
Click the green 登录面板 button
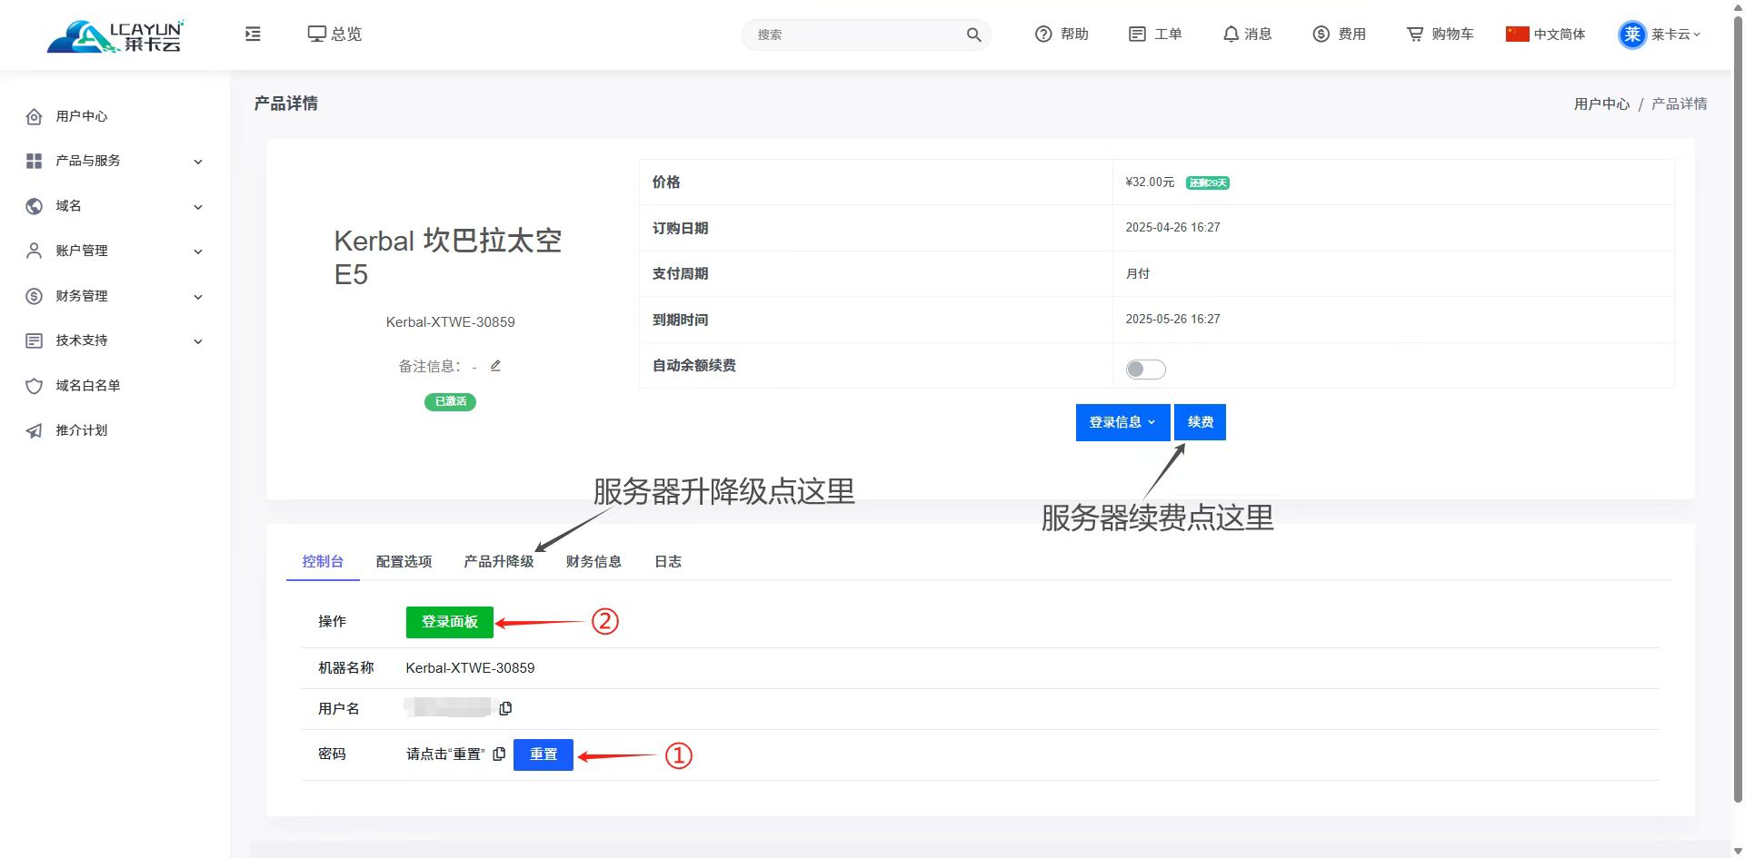click(x=449, y=622)
